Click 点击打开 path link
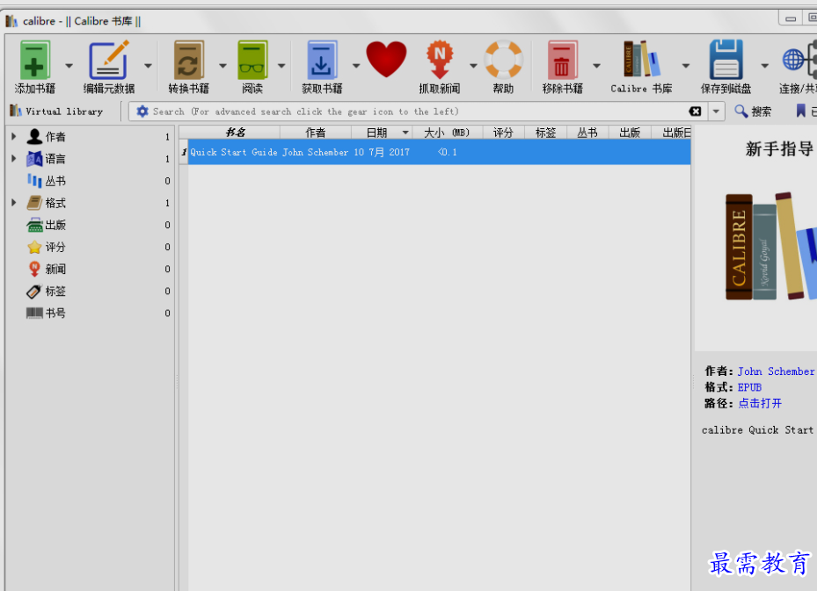Viewport: 817px width, 591px height. pos(760,403)
